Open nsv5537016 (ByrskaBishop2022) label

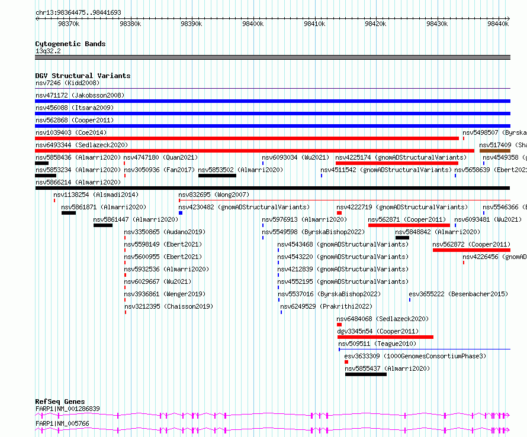pyautogui.click(x=329, y=294)
